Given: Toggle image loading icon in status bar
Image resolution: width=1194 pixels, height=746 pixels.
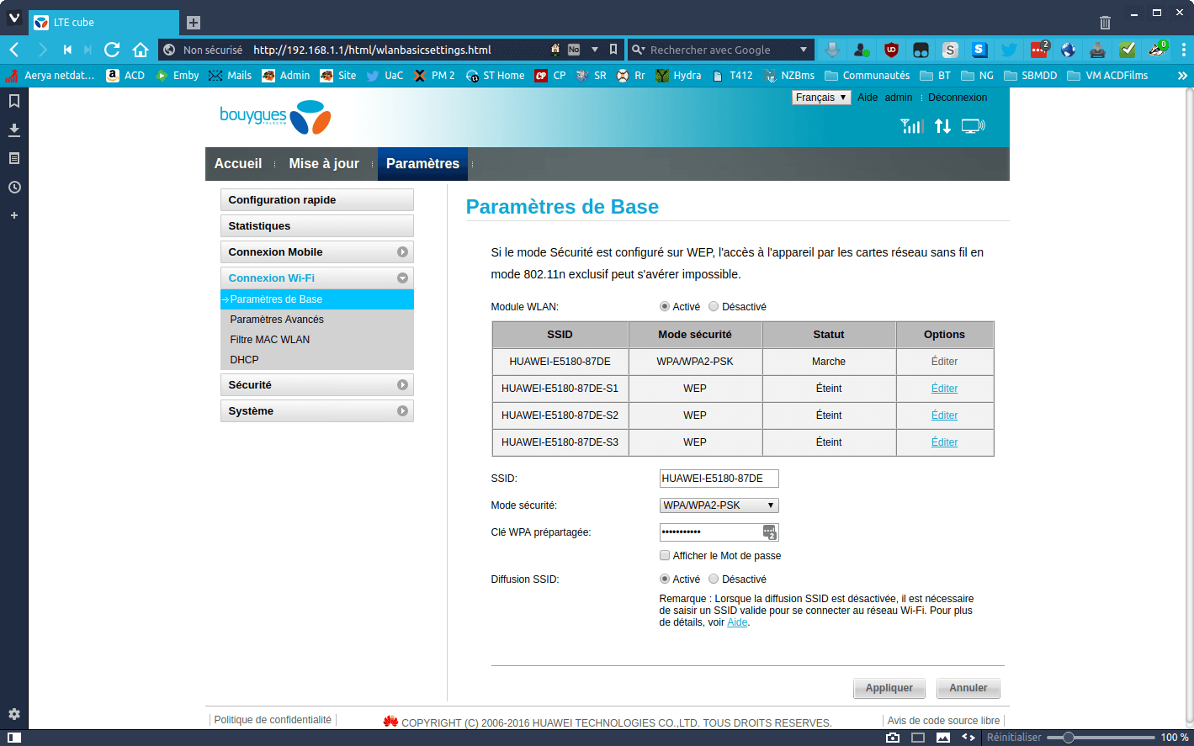Looking at the screenshot, I should tap(943, 738).
